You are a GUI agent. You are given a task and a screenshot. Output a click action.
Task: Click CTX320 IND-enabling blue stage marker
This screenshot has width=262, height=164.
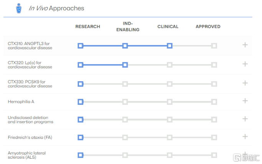tap(125, 65)
